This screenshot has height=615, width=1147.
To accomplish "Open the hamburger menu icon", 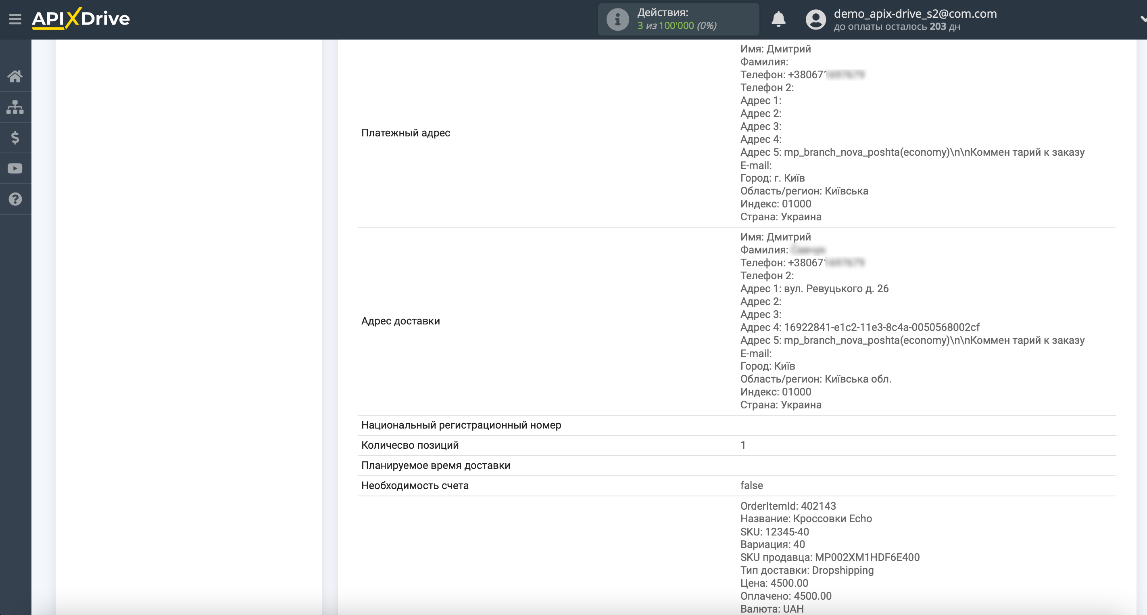I will pyautogui.click(x=15, y=19).
